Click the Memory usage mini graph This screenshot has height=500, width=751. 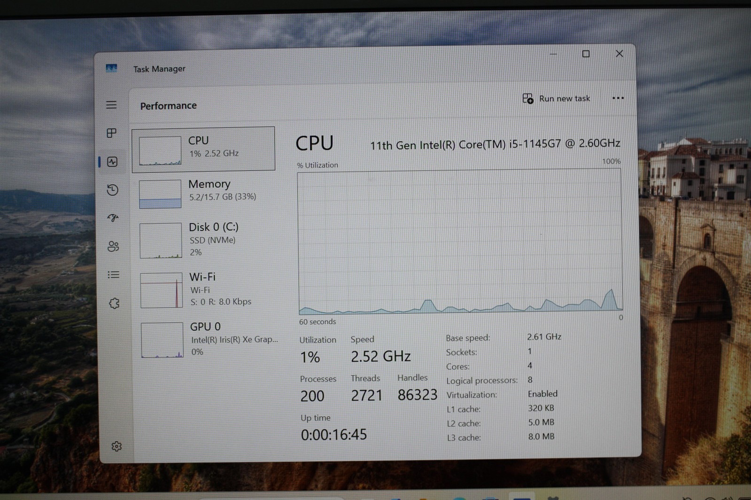[160, 194]
